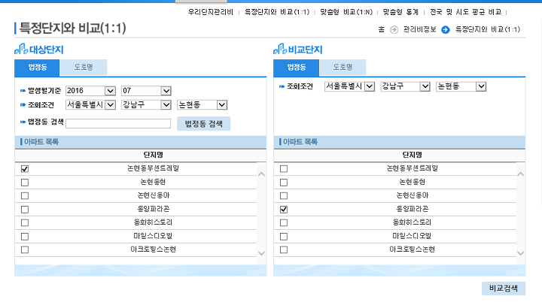Check 동화히스토리 in the 대상단지 list
542x302 pixels.
[x=25, y=222]
